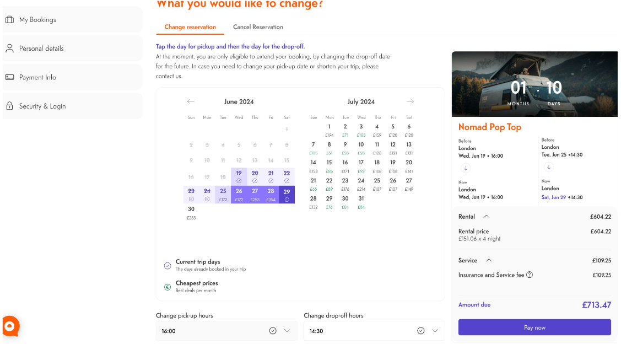
Task: Click the Nomad Pop Top campervan photo
Action: pyautogui.click(x=534, y=84)
